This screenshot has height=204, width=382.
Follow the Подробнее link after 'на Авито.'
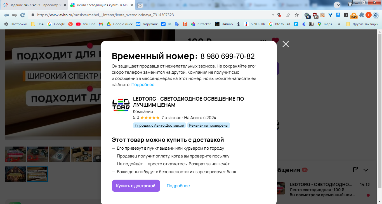143,85
